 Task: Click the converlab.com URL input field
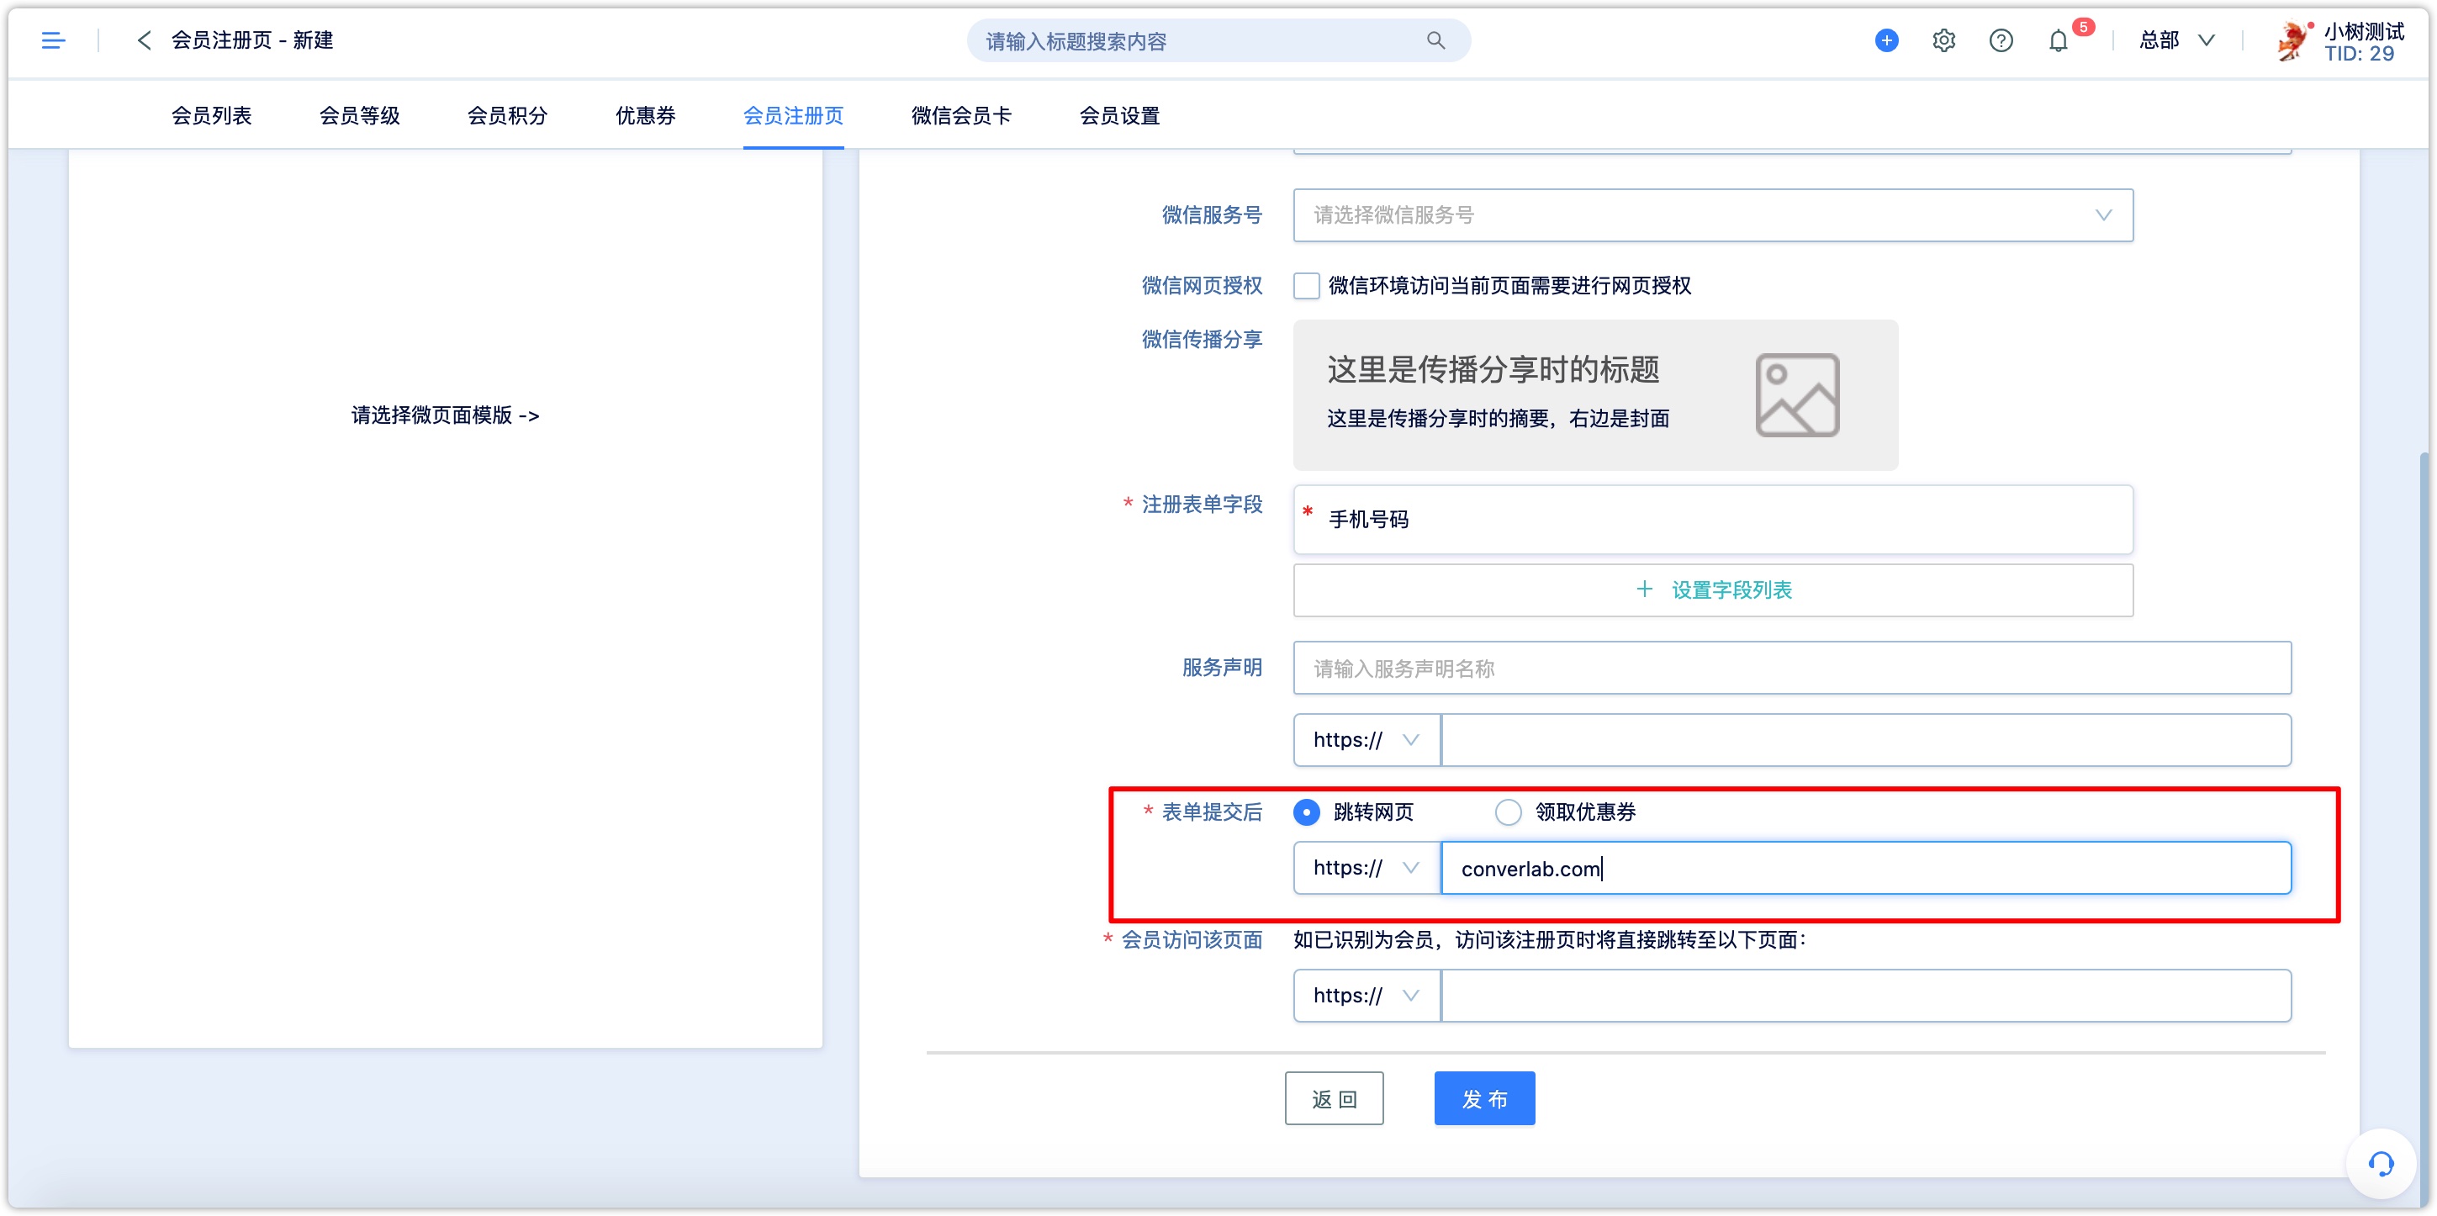[1865, 868]
